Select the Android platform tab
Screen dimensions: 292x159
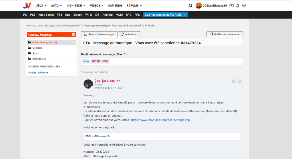(108, 15)
